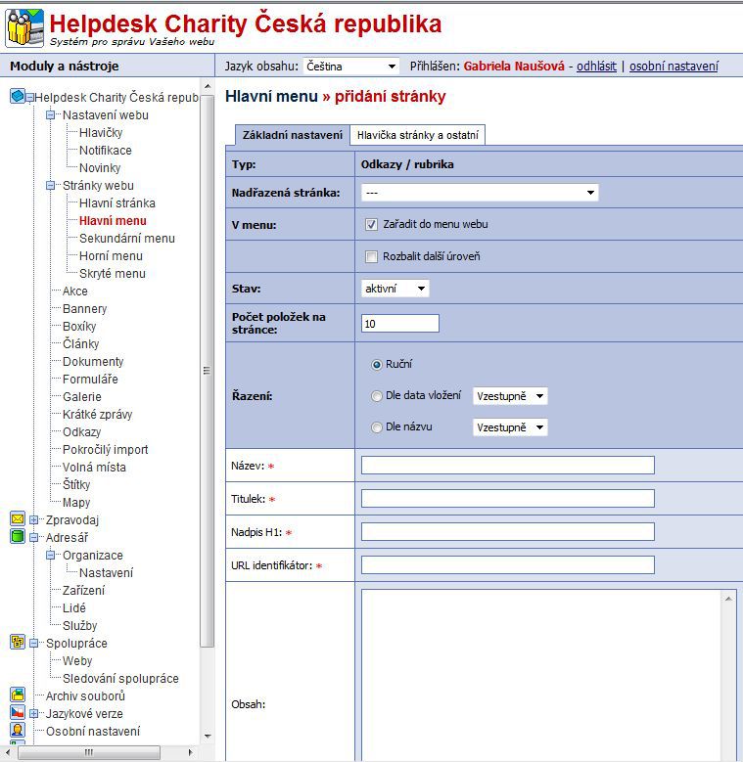Click the Obsah text area scroll up arrow
This screenshot has height=762, width=743.
[728, 599]
